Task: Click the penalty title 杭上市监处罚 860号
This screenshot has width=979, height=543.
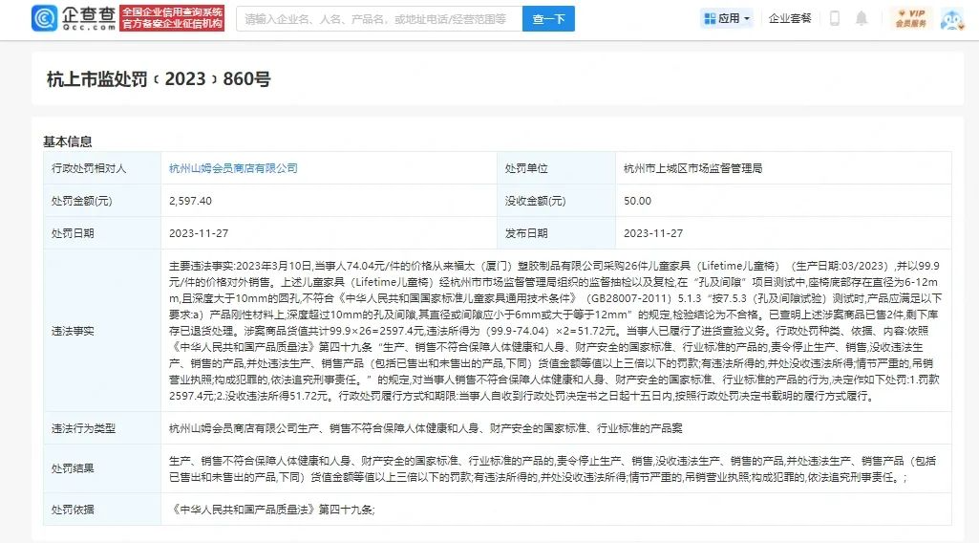Action: (x=159, y=79)
